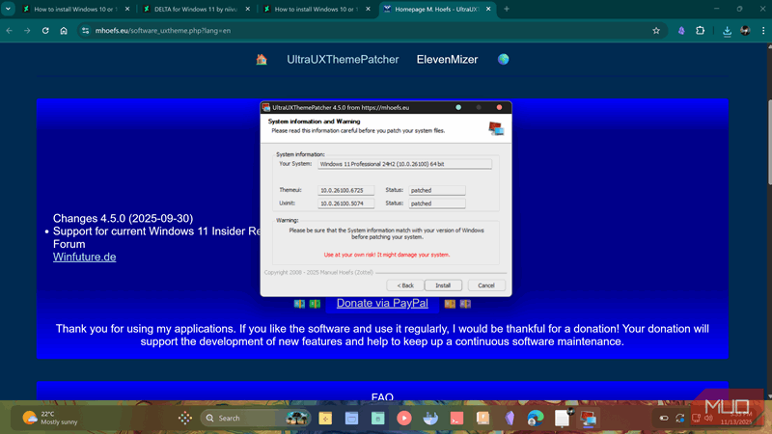Click the patched status beside Themeui

[437, 190]
